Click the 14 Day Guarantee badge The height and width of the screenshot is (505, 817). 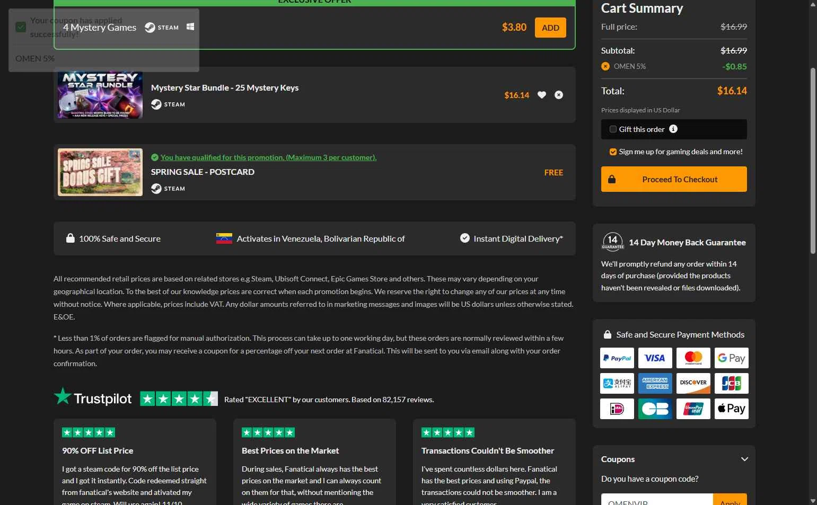click(x=612, y=242)
